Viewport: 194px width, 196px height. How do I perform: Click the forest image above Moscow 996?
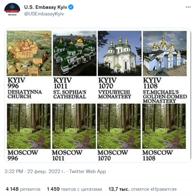[x=29, y=126]
